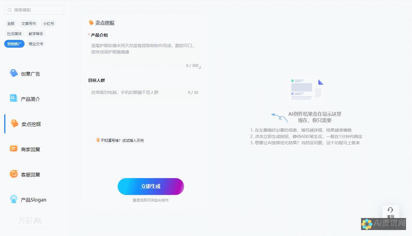Click the 目标人群 field label

tap(96, 80)
